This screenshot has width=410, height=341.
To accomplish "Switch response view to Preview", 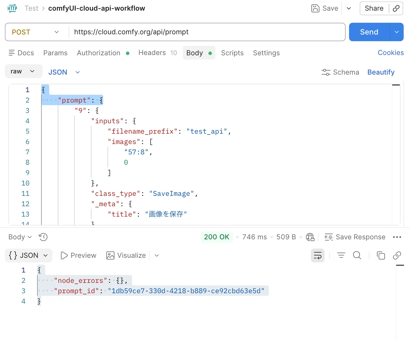I will 78,255.
